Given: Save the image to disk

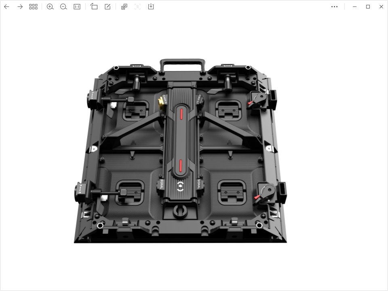Looking at the screenshot, I should (151, 6).
